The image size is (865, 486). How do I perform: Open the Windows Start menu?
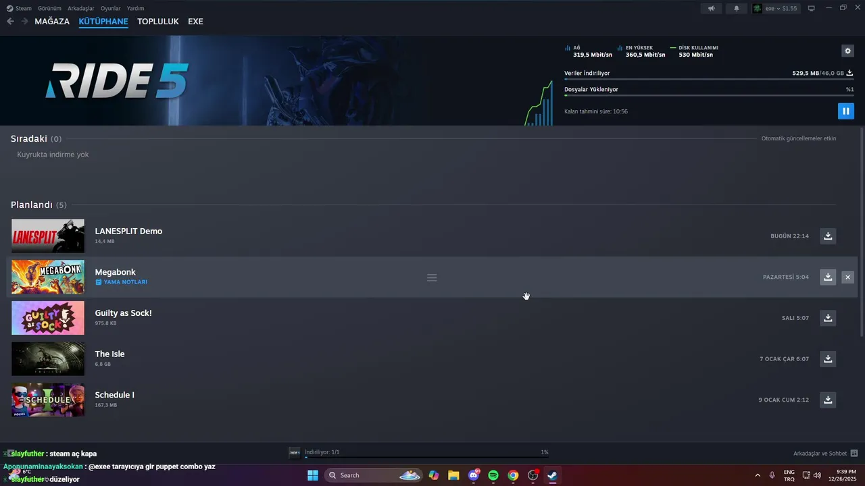(x=313, y=475)
